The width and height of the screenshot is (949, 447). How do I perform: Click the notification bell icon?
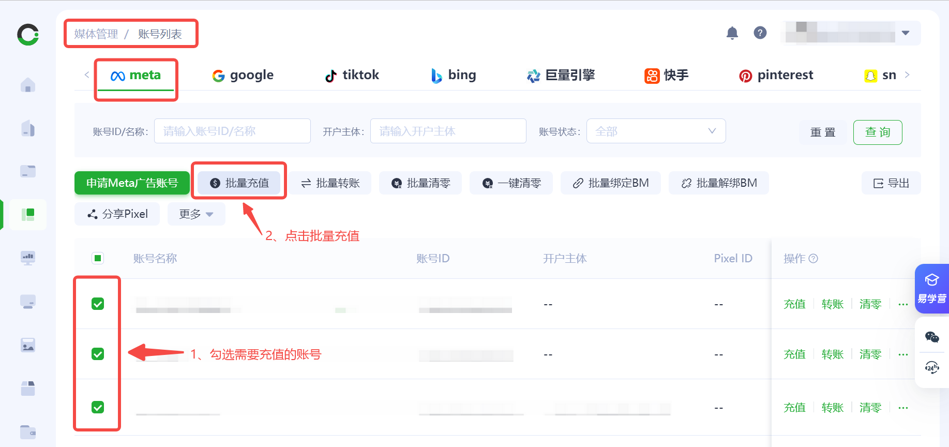click(x=732, y=33)
